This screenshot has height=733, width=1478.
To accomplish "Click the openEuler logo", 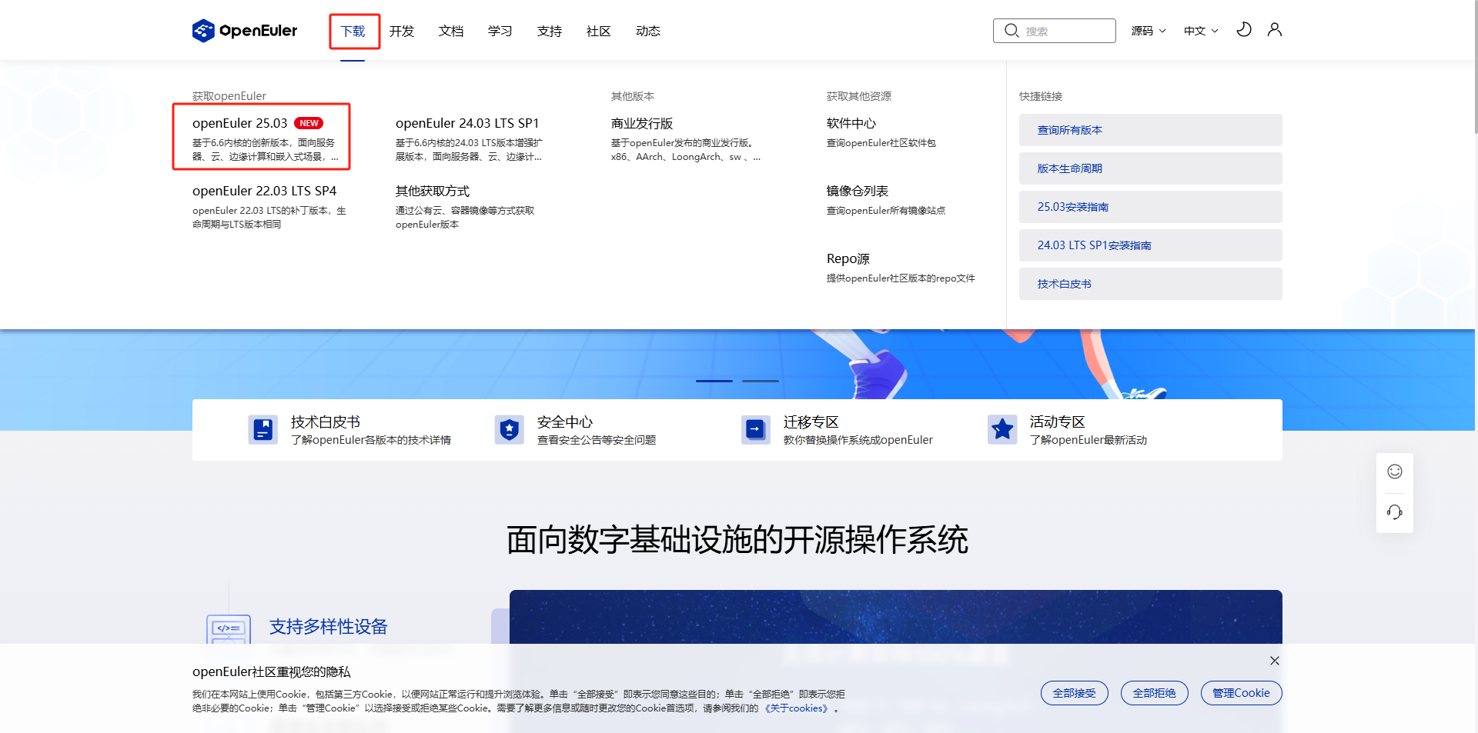I will 245,31.
